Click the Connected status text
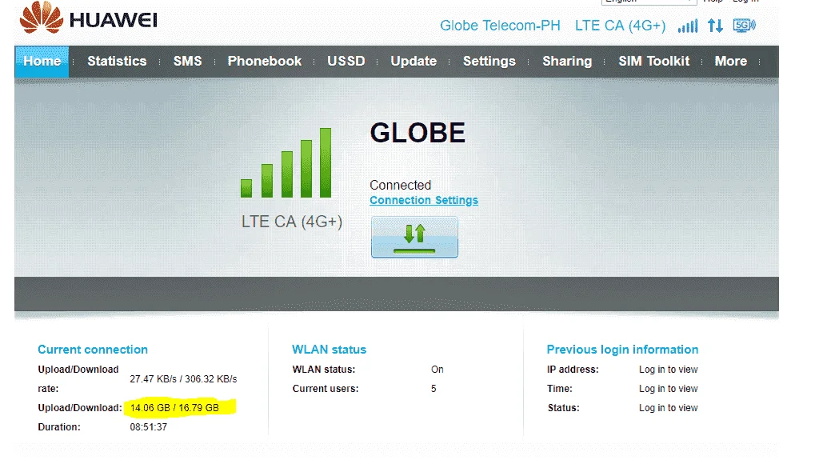Image resolution: width=819 pixels, height=476 pixels. point(400,185)
